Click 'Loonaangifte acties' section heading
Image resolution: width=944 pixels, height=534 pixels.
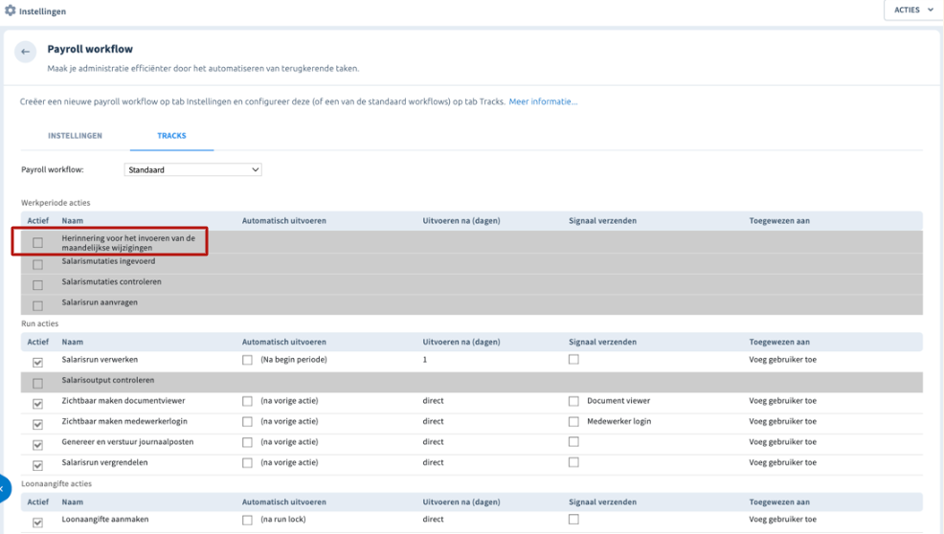tap(56, 483)
